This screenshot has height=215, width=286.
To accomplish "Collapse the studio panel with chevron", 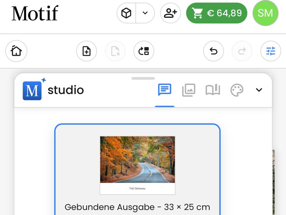I will [259, 90].
